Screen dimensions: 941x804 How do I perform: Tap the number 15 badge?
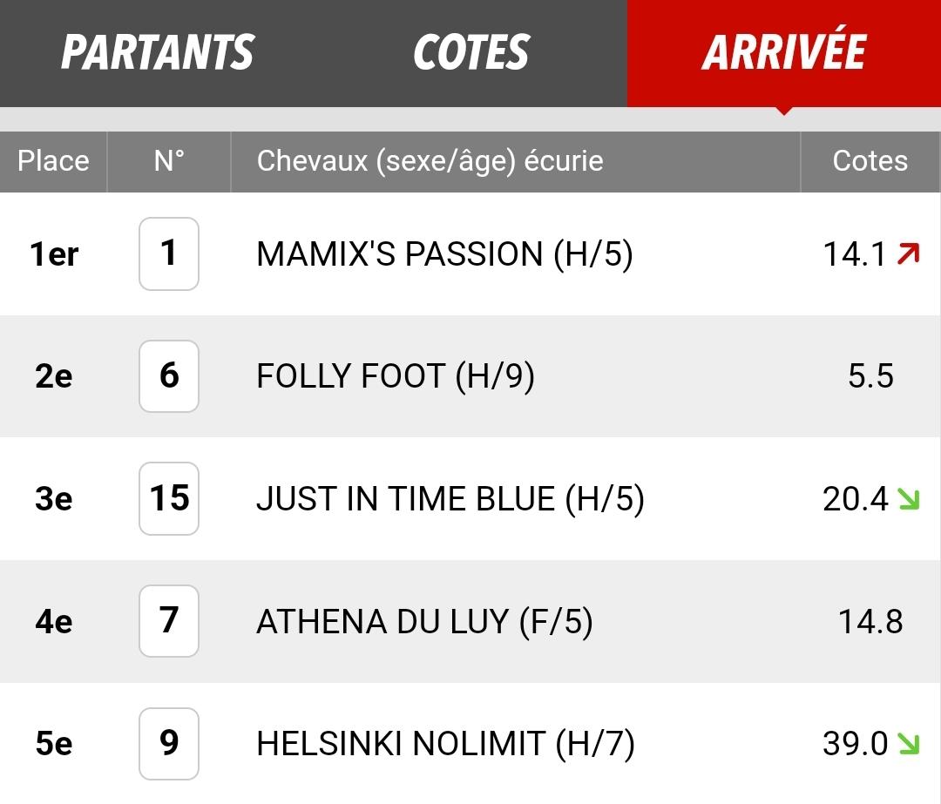click(169, 498)
